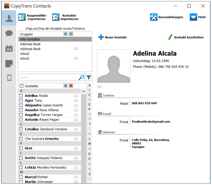Click Neuer Kontakt
The image size is (212, 185).
pyautogui.click(x=112, y=37)
